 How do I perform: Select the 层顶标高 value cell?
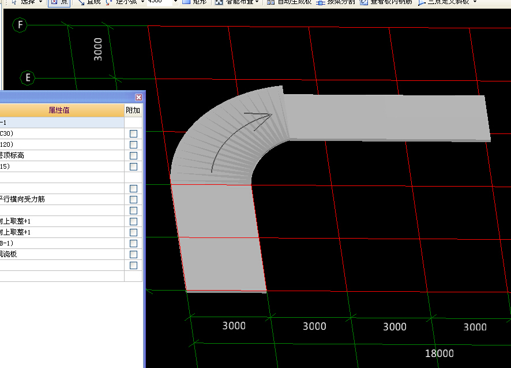(x=62, y=155)
